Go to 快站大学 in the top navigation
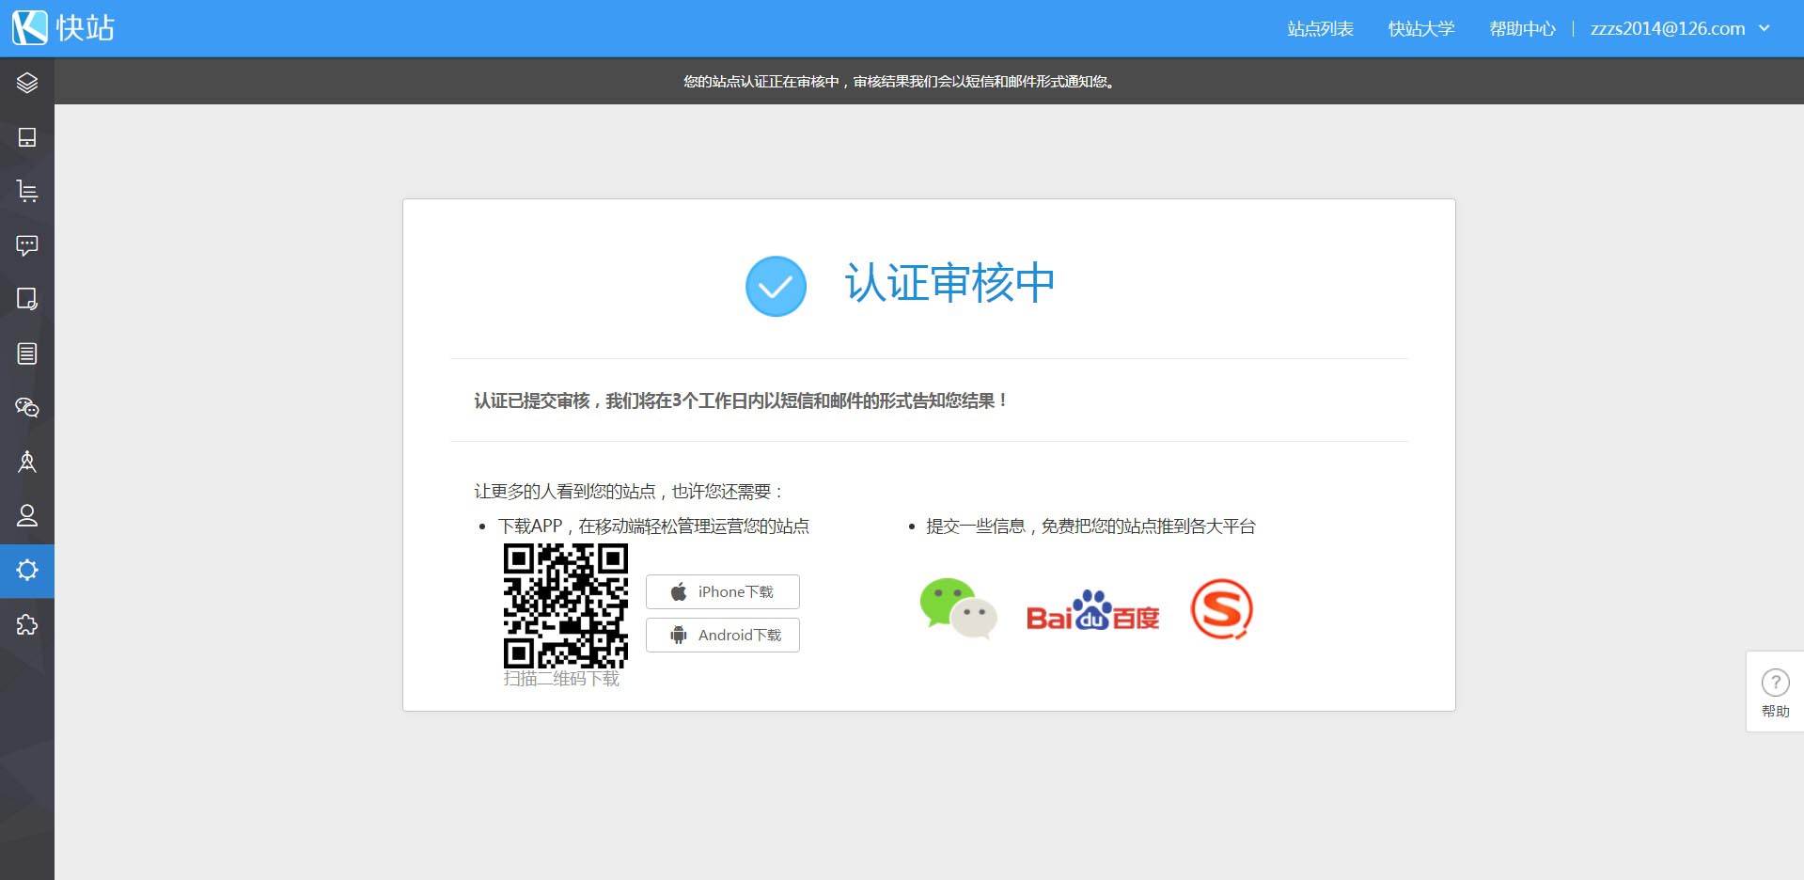The width and height of the screenshot is (1804, 880). [x=1420, y=28]
